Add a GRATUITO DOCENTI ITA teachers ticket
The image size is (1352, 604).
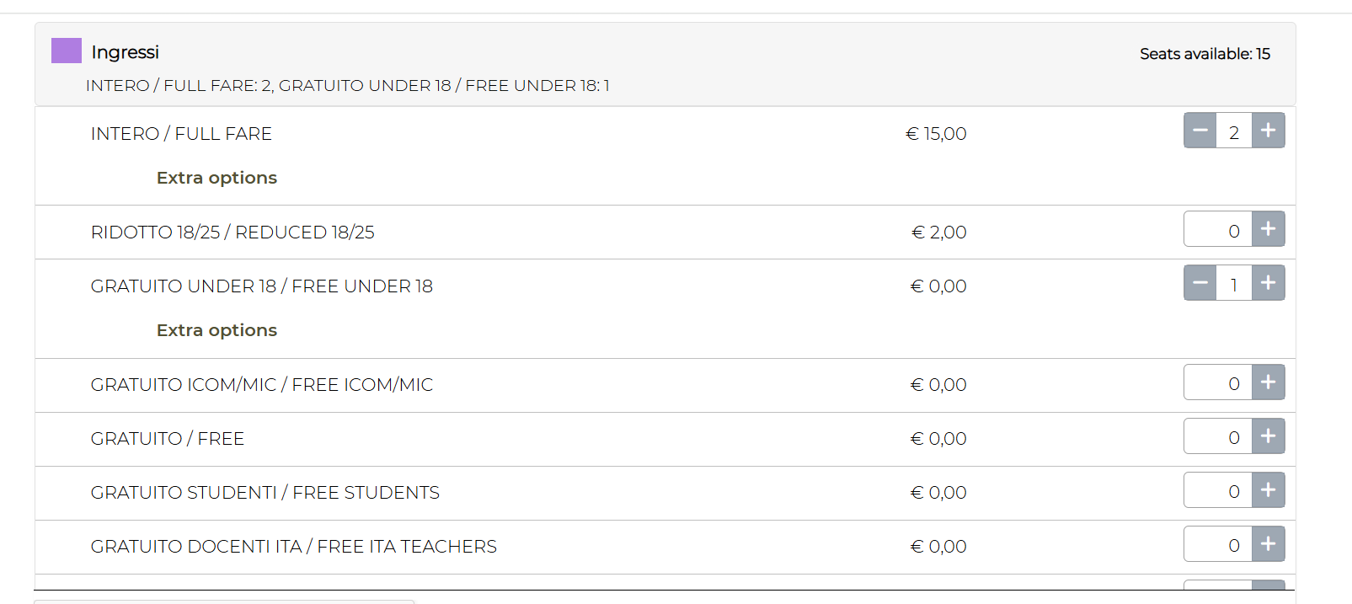tap(1268, 544)
